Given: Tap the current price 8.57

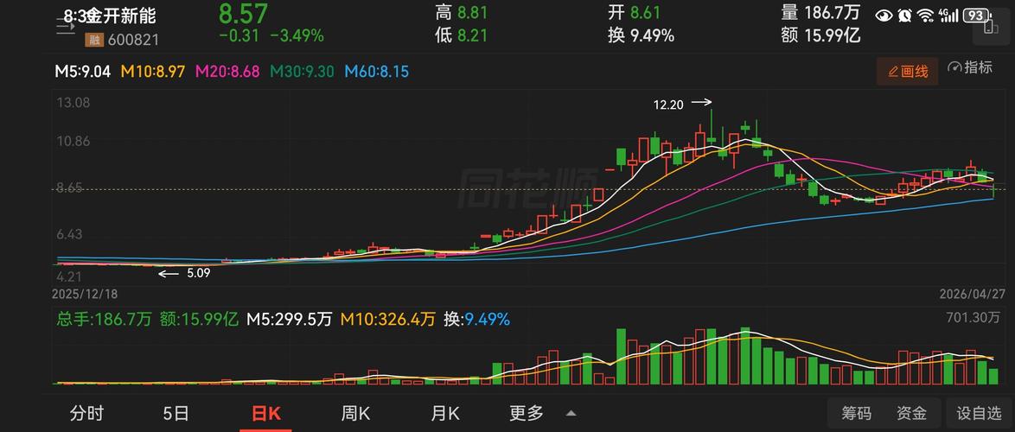Looking at the screenshot, I should [x=244, y=13].
